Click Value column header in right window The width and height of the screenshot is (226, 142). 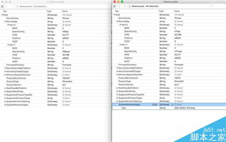(x=177, y=11)
